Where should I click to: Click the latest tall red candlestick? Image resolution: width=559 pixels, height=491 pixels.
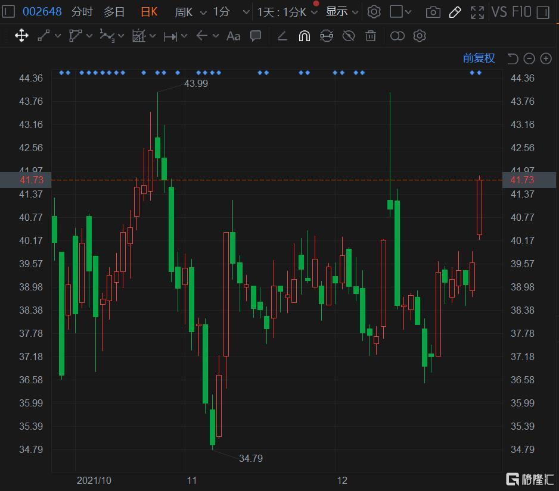coord(480,207)
